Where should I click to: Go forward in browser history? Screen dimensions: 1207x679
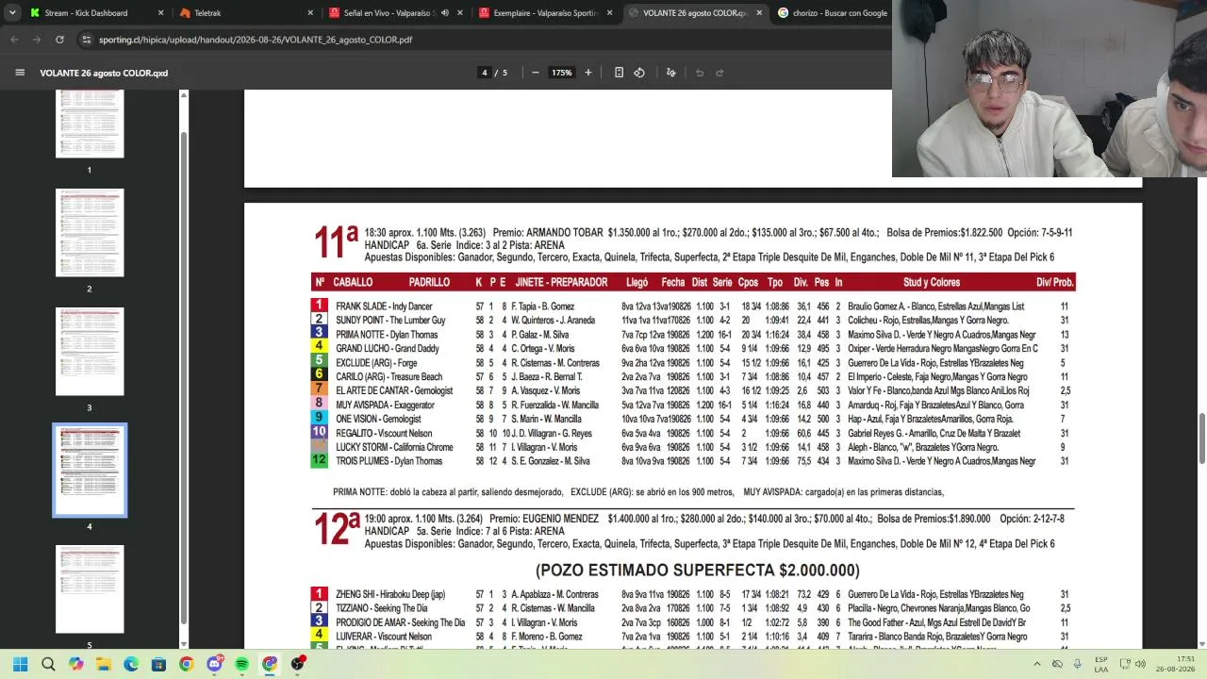(x=37, y=40)
